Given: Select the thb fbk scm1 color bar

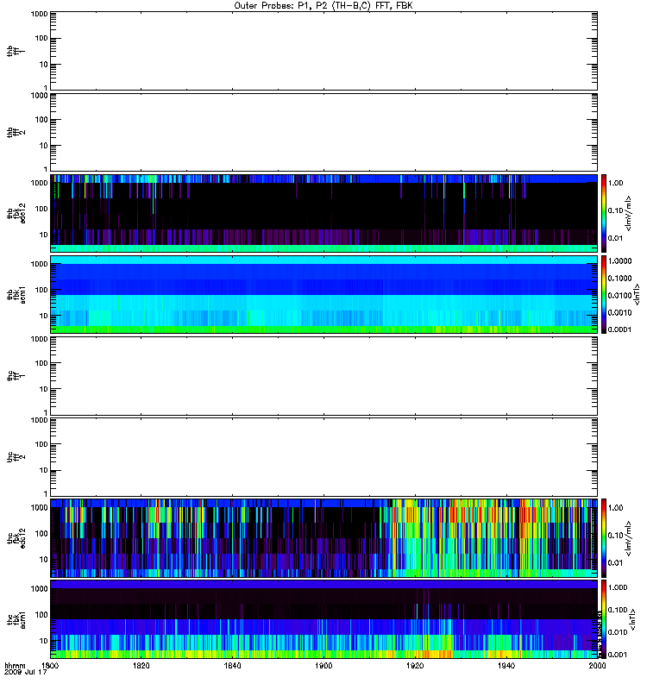Looking at the screenshot, I should click(604, 294).
